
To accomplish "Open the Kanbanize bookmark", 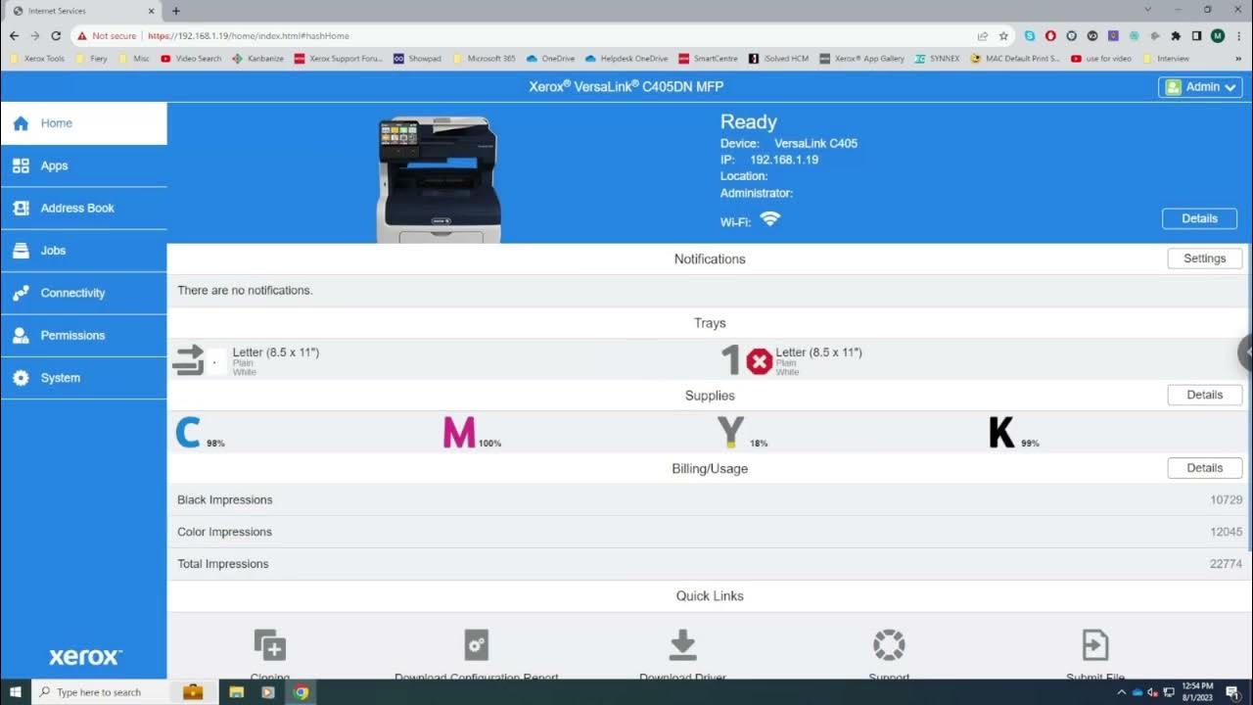I will tap(258, 59).
